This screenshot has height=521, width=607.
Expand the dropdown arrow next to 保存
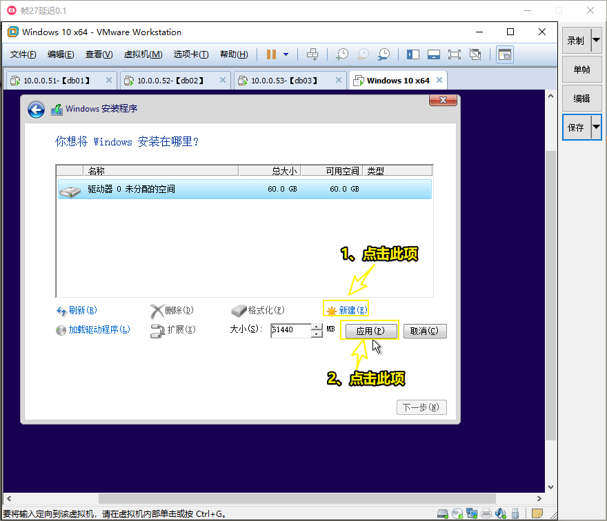click(596, 127)
